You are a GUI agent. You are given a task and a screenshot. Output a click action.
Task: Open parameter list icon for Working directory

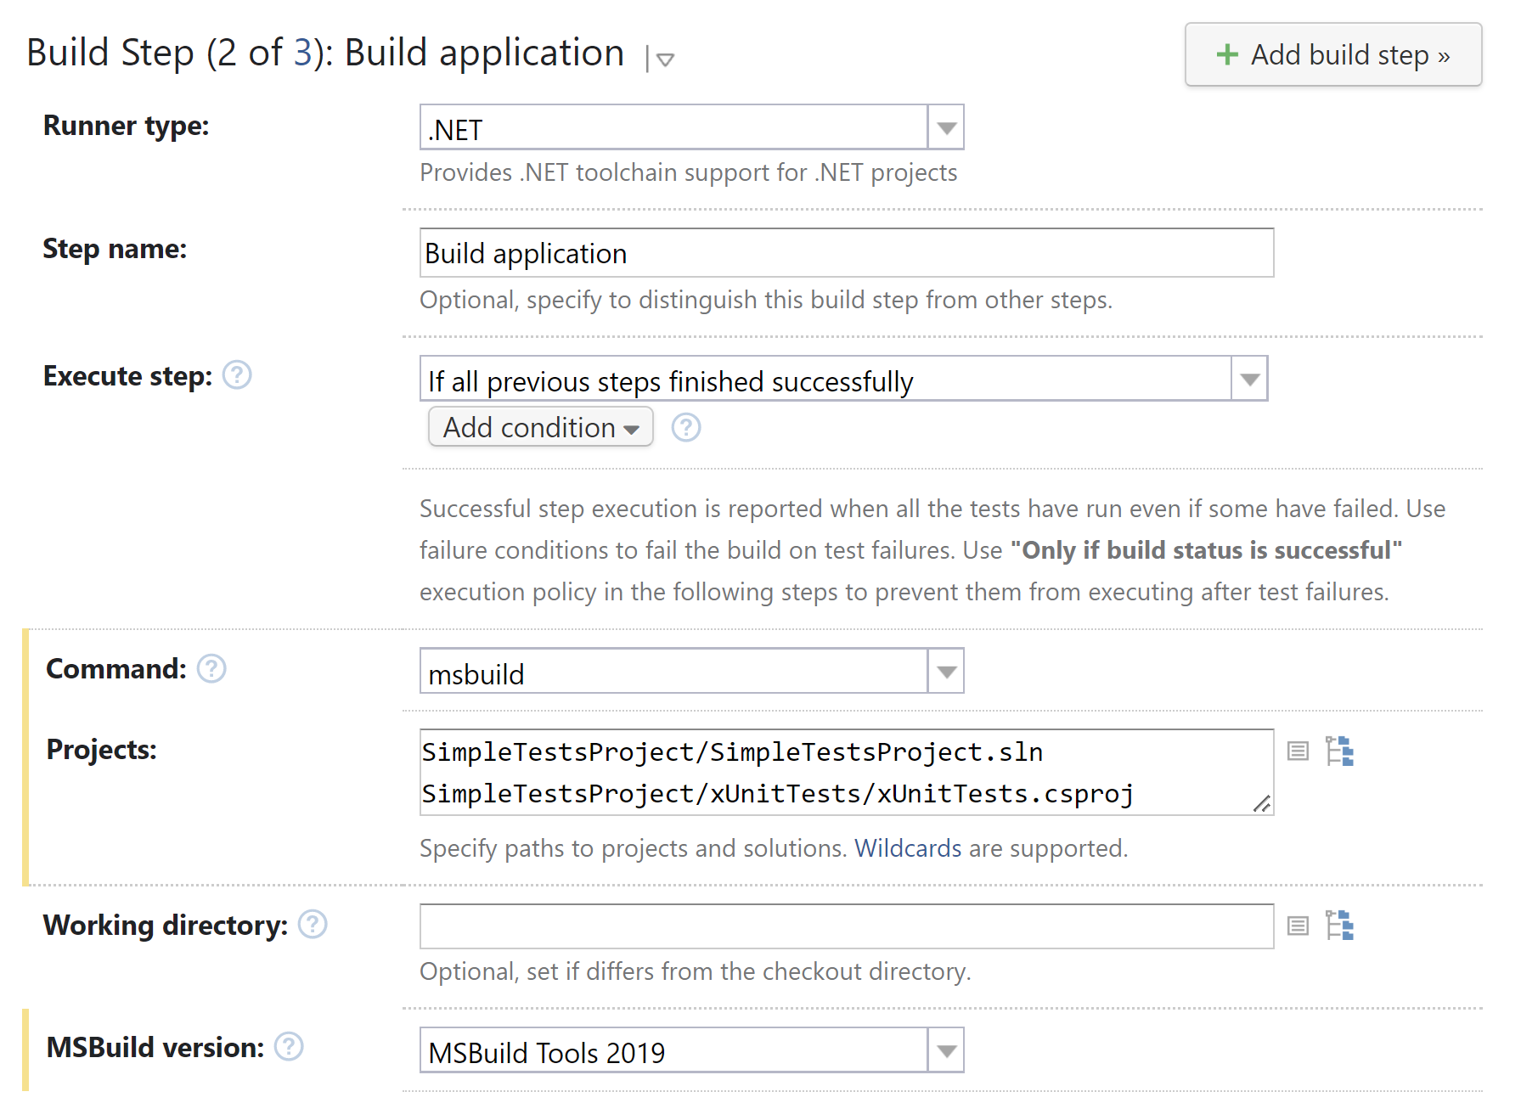point(1297,926)
